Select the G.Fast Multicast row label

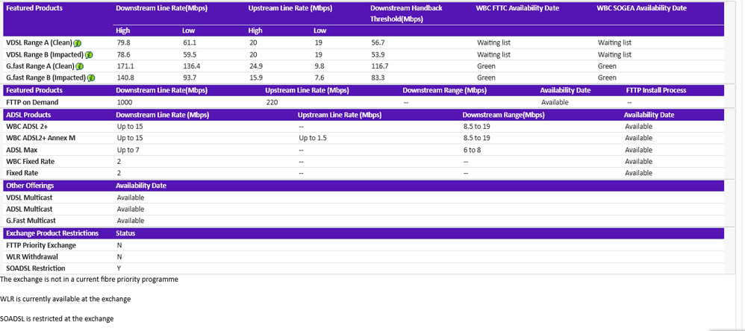[31, 221]
